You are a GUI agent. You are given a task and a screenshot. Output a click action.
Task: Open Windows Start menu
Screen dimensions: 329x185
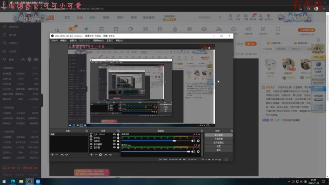[4, 182]
